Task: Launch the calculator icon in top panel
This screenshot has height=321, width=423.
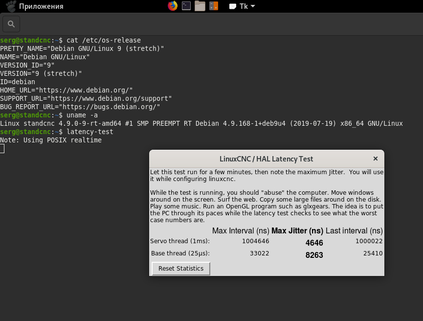Action: (214, 6)
